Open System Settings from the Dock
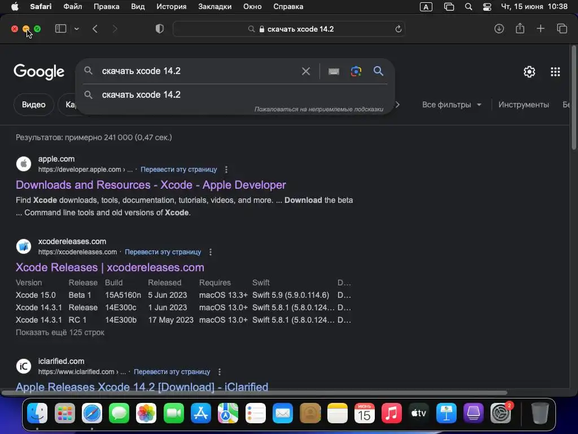 click(x=501, y=413)
